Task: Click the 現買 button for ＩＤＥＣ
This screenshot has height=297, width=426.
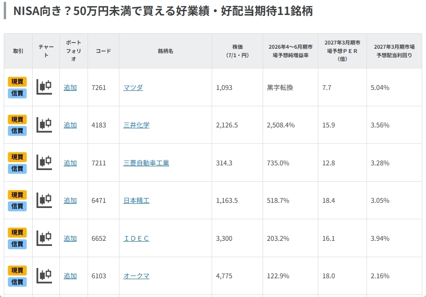Action: point(17,232)
